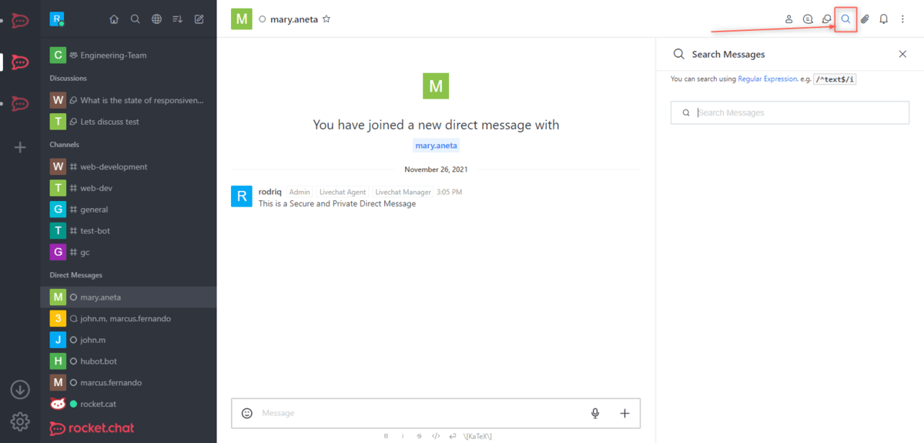Open the Regular Expression link
Image resolution: width=924 pixels, height=443 pixels.
coord(767,79)
